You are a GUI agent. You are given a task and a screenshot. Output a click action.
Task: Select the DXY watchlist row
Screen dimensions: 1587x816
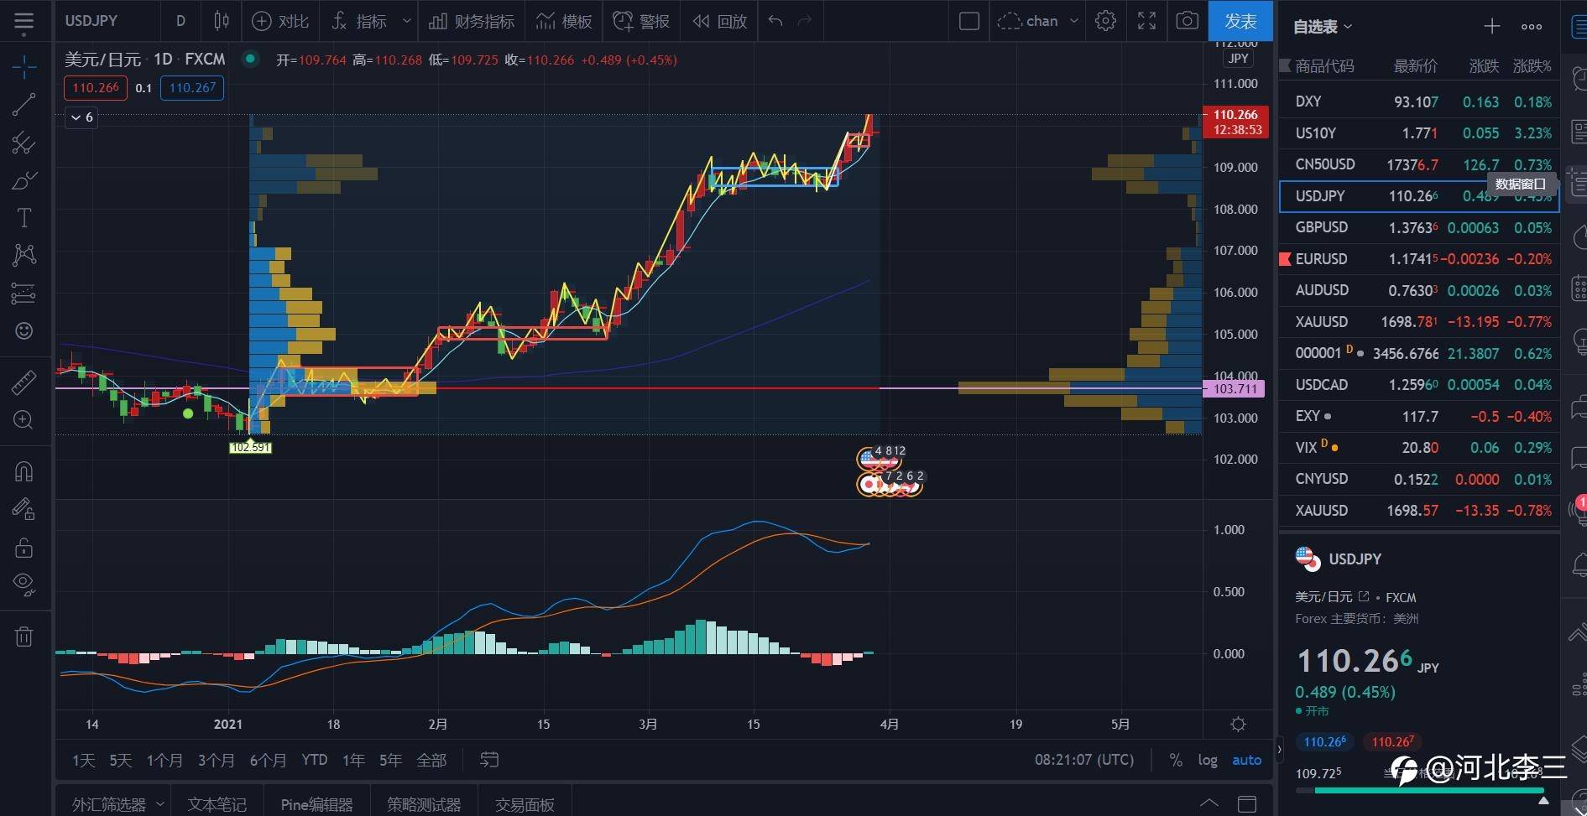(1419, 101)
